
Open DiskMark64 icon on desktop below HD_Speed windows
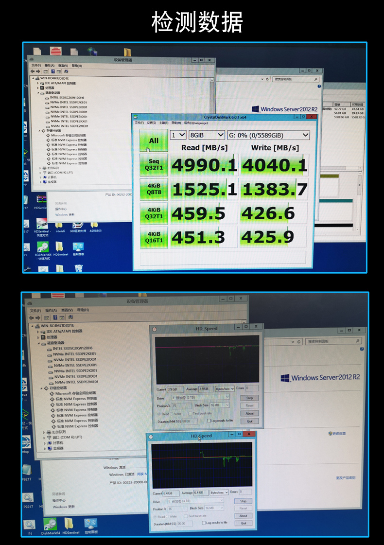tap(51, 526)
